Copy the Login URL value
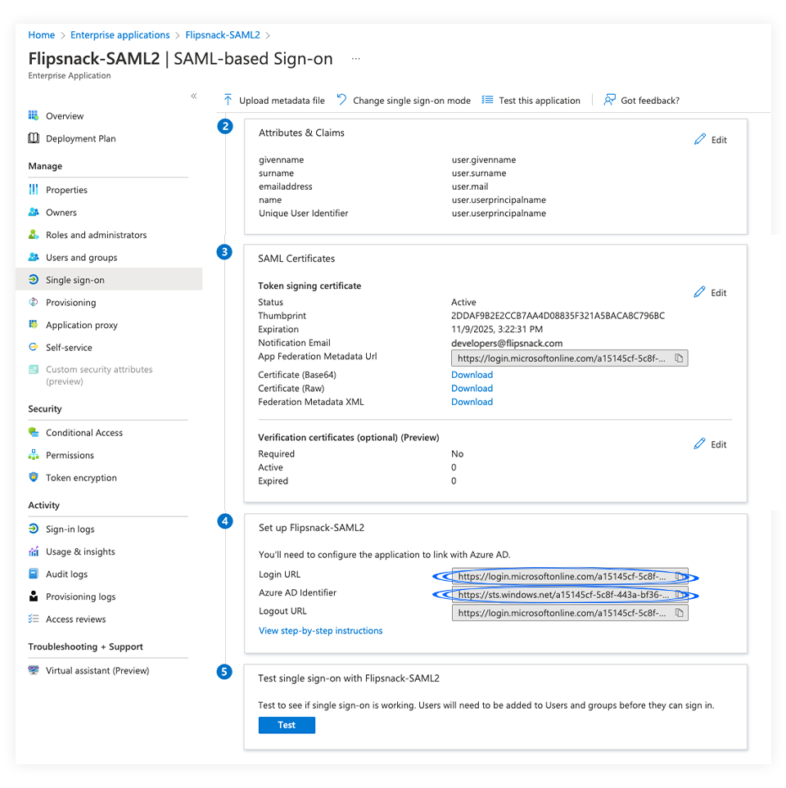 click(680, 576)
